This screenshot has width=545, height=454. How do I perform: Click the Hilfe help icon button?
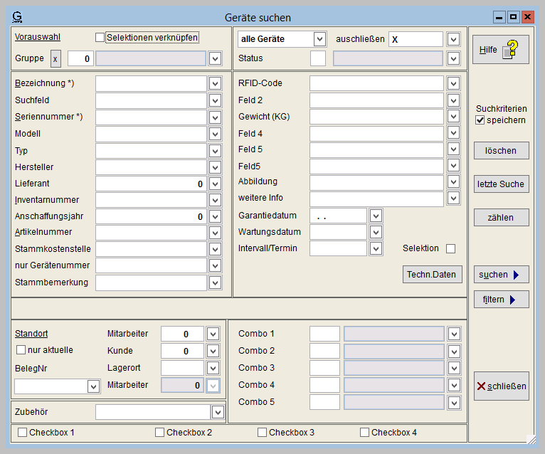click(501, 50)
